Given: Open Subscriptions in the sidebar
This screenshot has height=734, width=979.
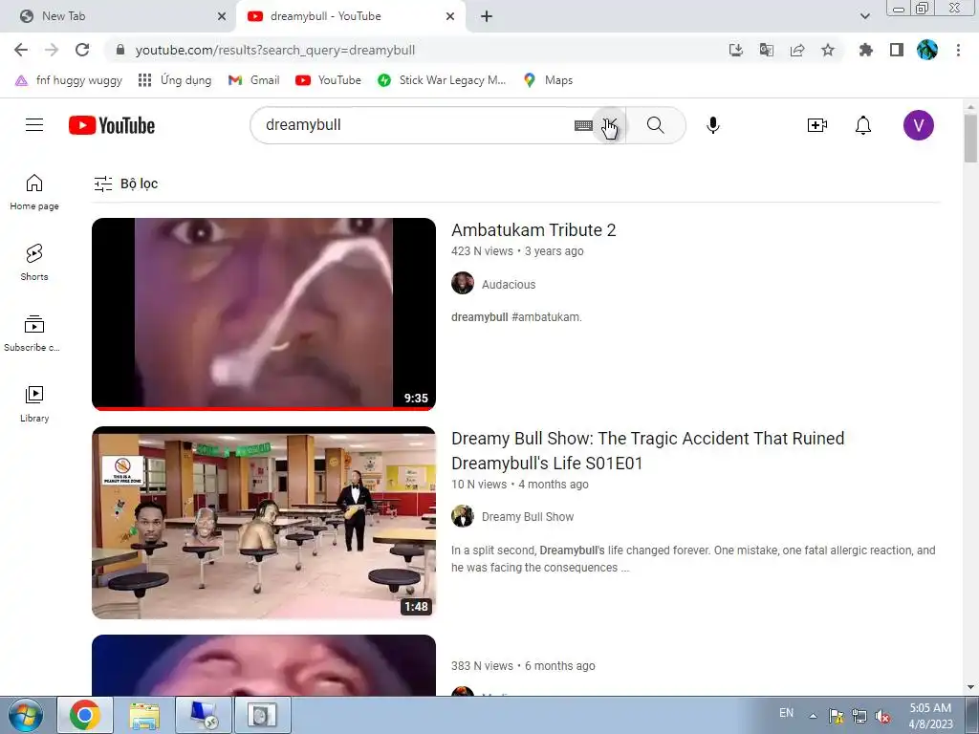Looking at the screenshot, I should 34,334.
